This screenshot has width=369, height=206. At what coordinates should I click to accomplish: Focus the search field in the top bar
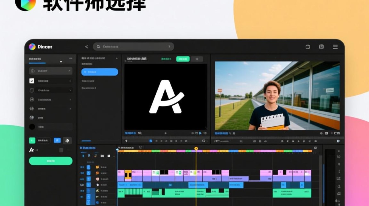coord(133,47)
